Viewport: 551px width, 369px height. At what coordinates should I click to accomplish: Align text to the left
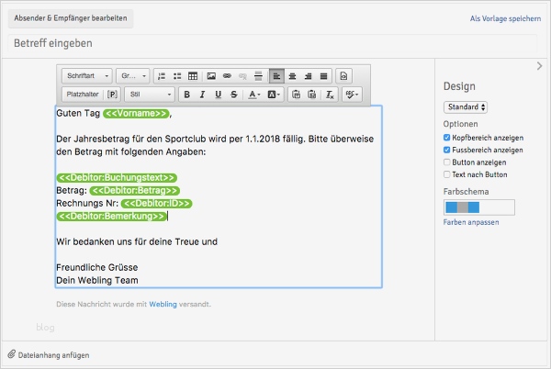coord(276,76)
